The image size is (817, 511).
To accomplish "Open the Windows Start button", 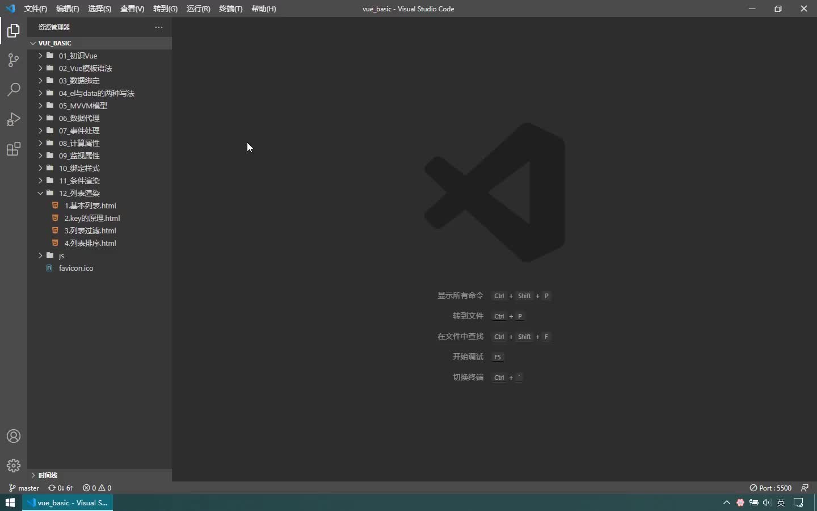I will 10,502.
